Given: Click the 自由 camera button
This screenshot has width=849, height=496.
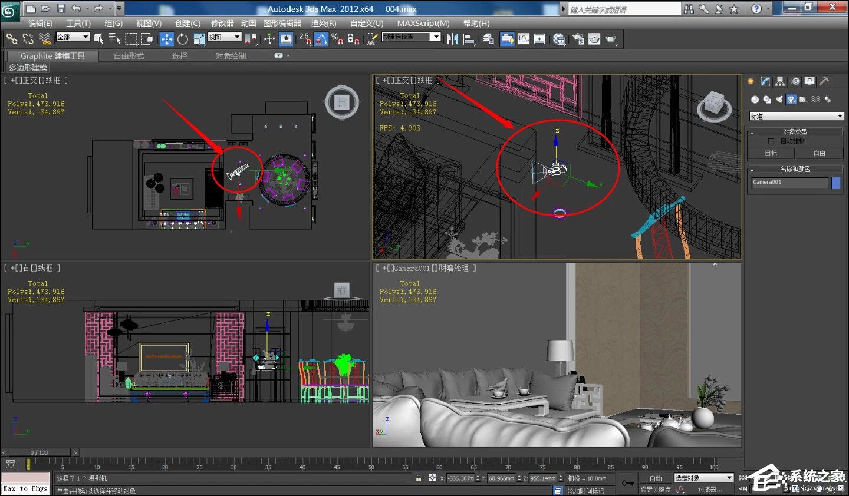Looking at the screenshot, I should click(819, 153).
